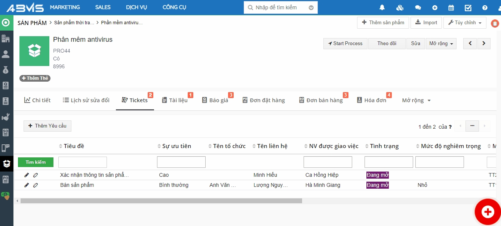Click the Thêm Yêu cầu button
Viewport: 501px width, 226px height.
coord(47,126)
